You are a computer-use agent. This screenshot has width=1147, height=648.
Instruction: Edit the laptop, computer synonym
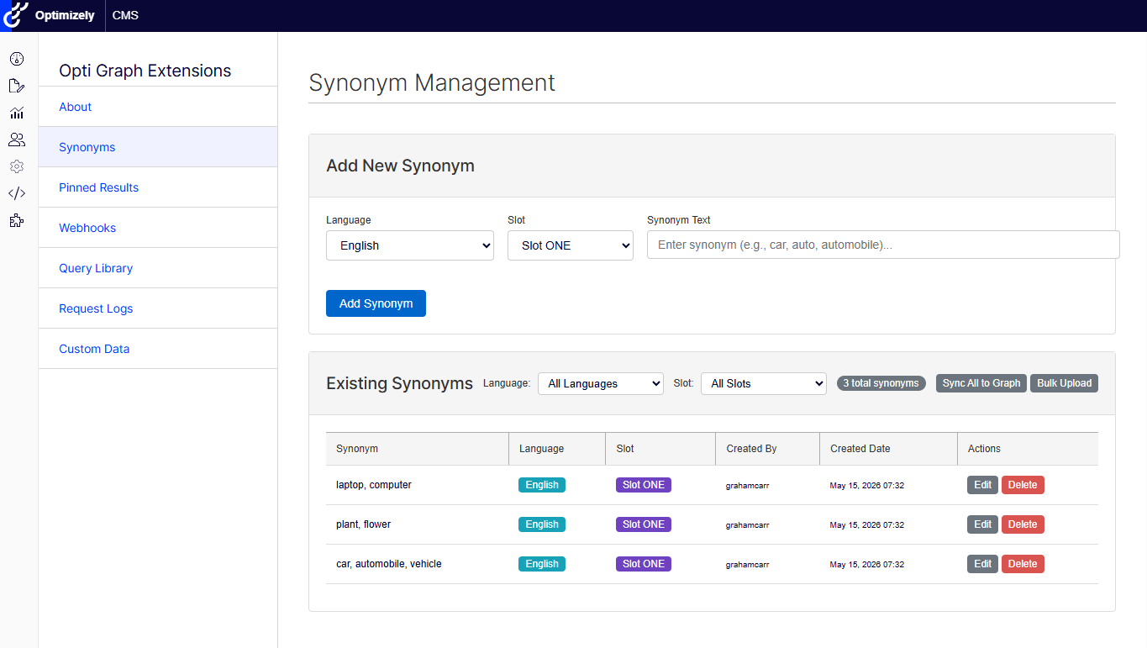click(982, 485)
